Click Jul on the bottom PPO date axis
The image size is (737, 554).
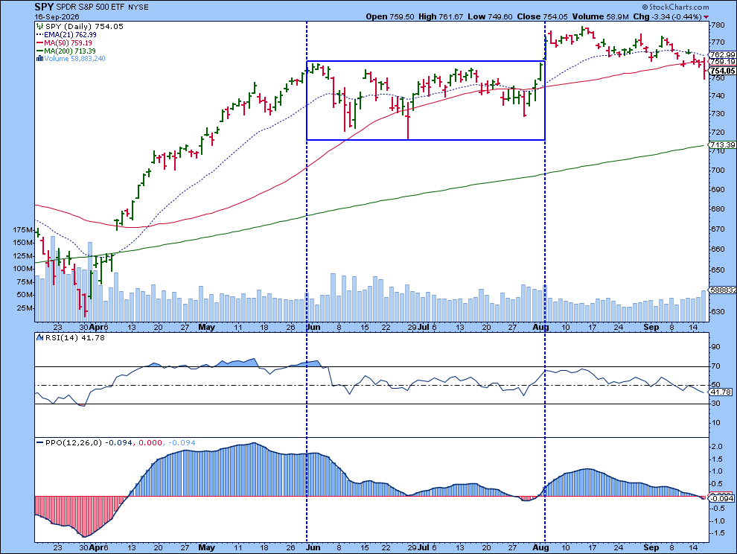pos(423,547)
